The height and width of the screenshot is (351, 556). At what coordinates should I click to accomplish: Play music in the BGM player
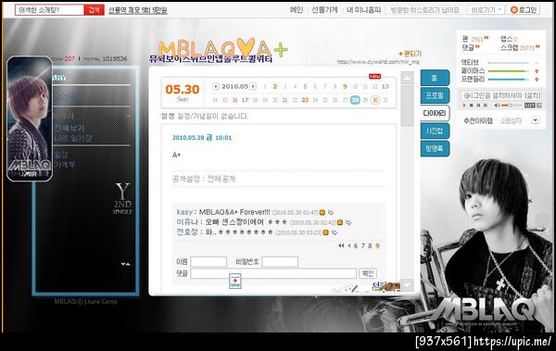(x=464, y=106)
